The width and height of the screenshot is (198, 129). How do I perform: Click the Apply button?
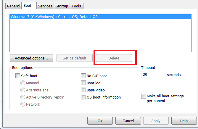click(x=156, y=121)
